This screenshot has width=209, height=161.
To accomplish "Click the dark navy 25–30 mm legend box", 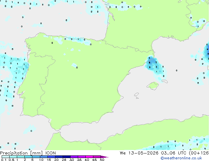I will click(x=66, y=157).
